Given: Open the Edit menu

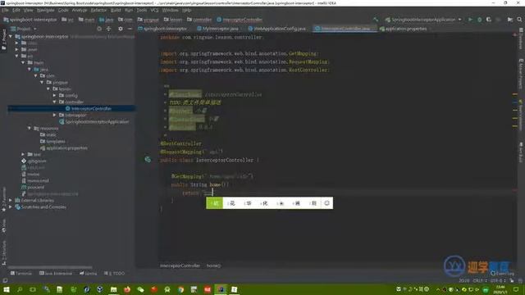Looking at the screenshot, I should tap(16, 11).
